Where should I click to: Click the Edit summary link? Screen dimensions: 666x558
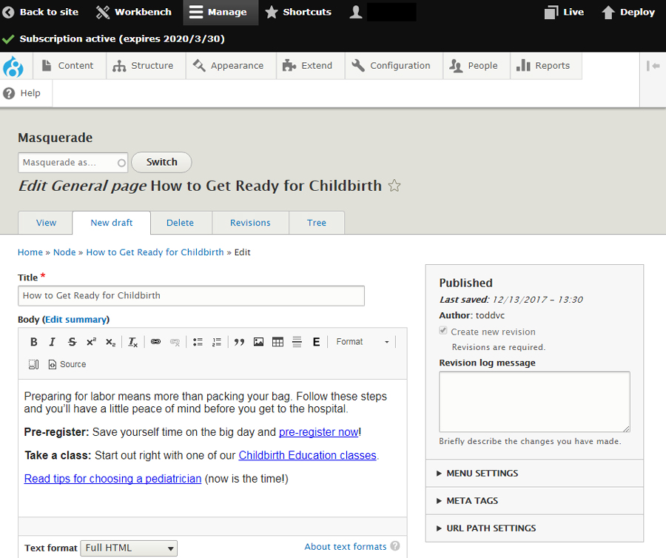[x=76, y=320]
